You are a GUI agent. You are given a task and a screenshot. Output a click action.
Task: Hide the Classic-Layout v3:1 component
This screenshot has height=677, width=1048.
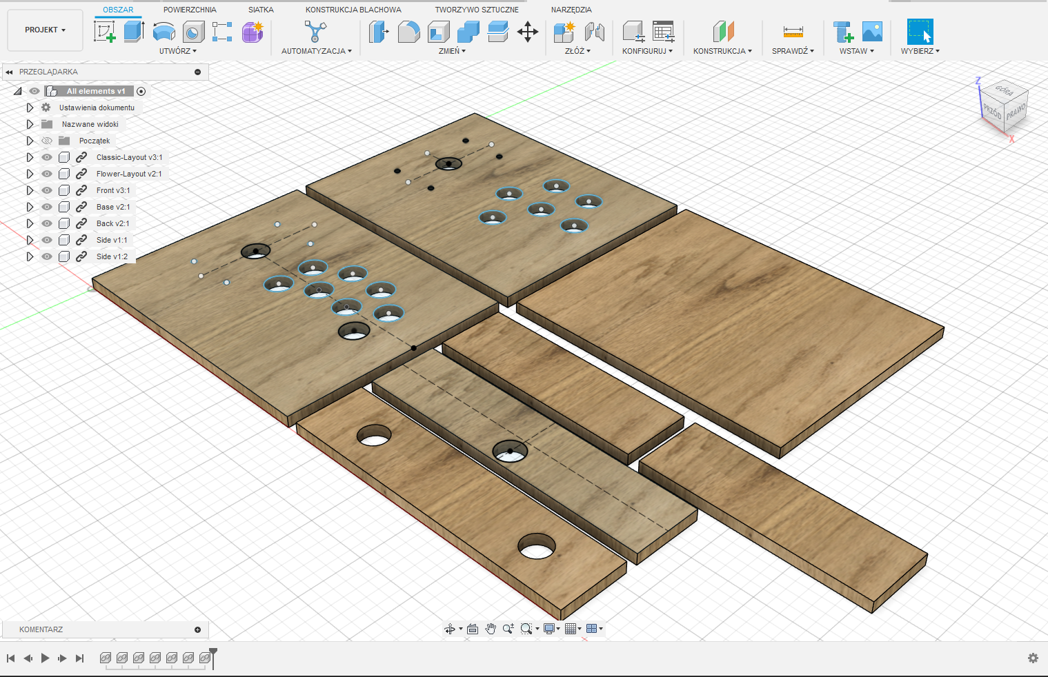pyautogui.click(x=47, y=157)
